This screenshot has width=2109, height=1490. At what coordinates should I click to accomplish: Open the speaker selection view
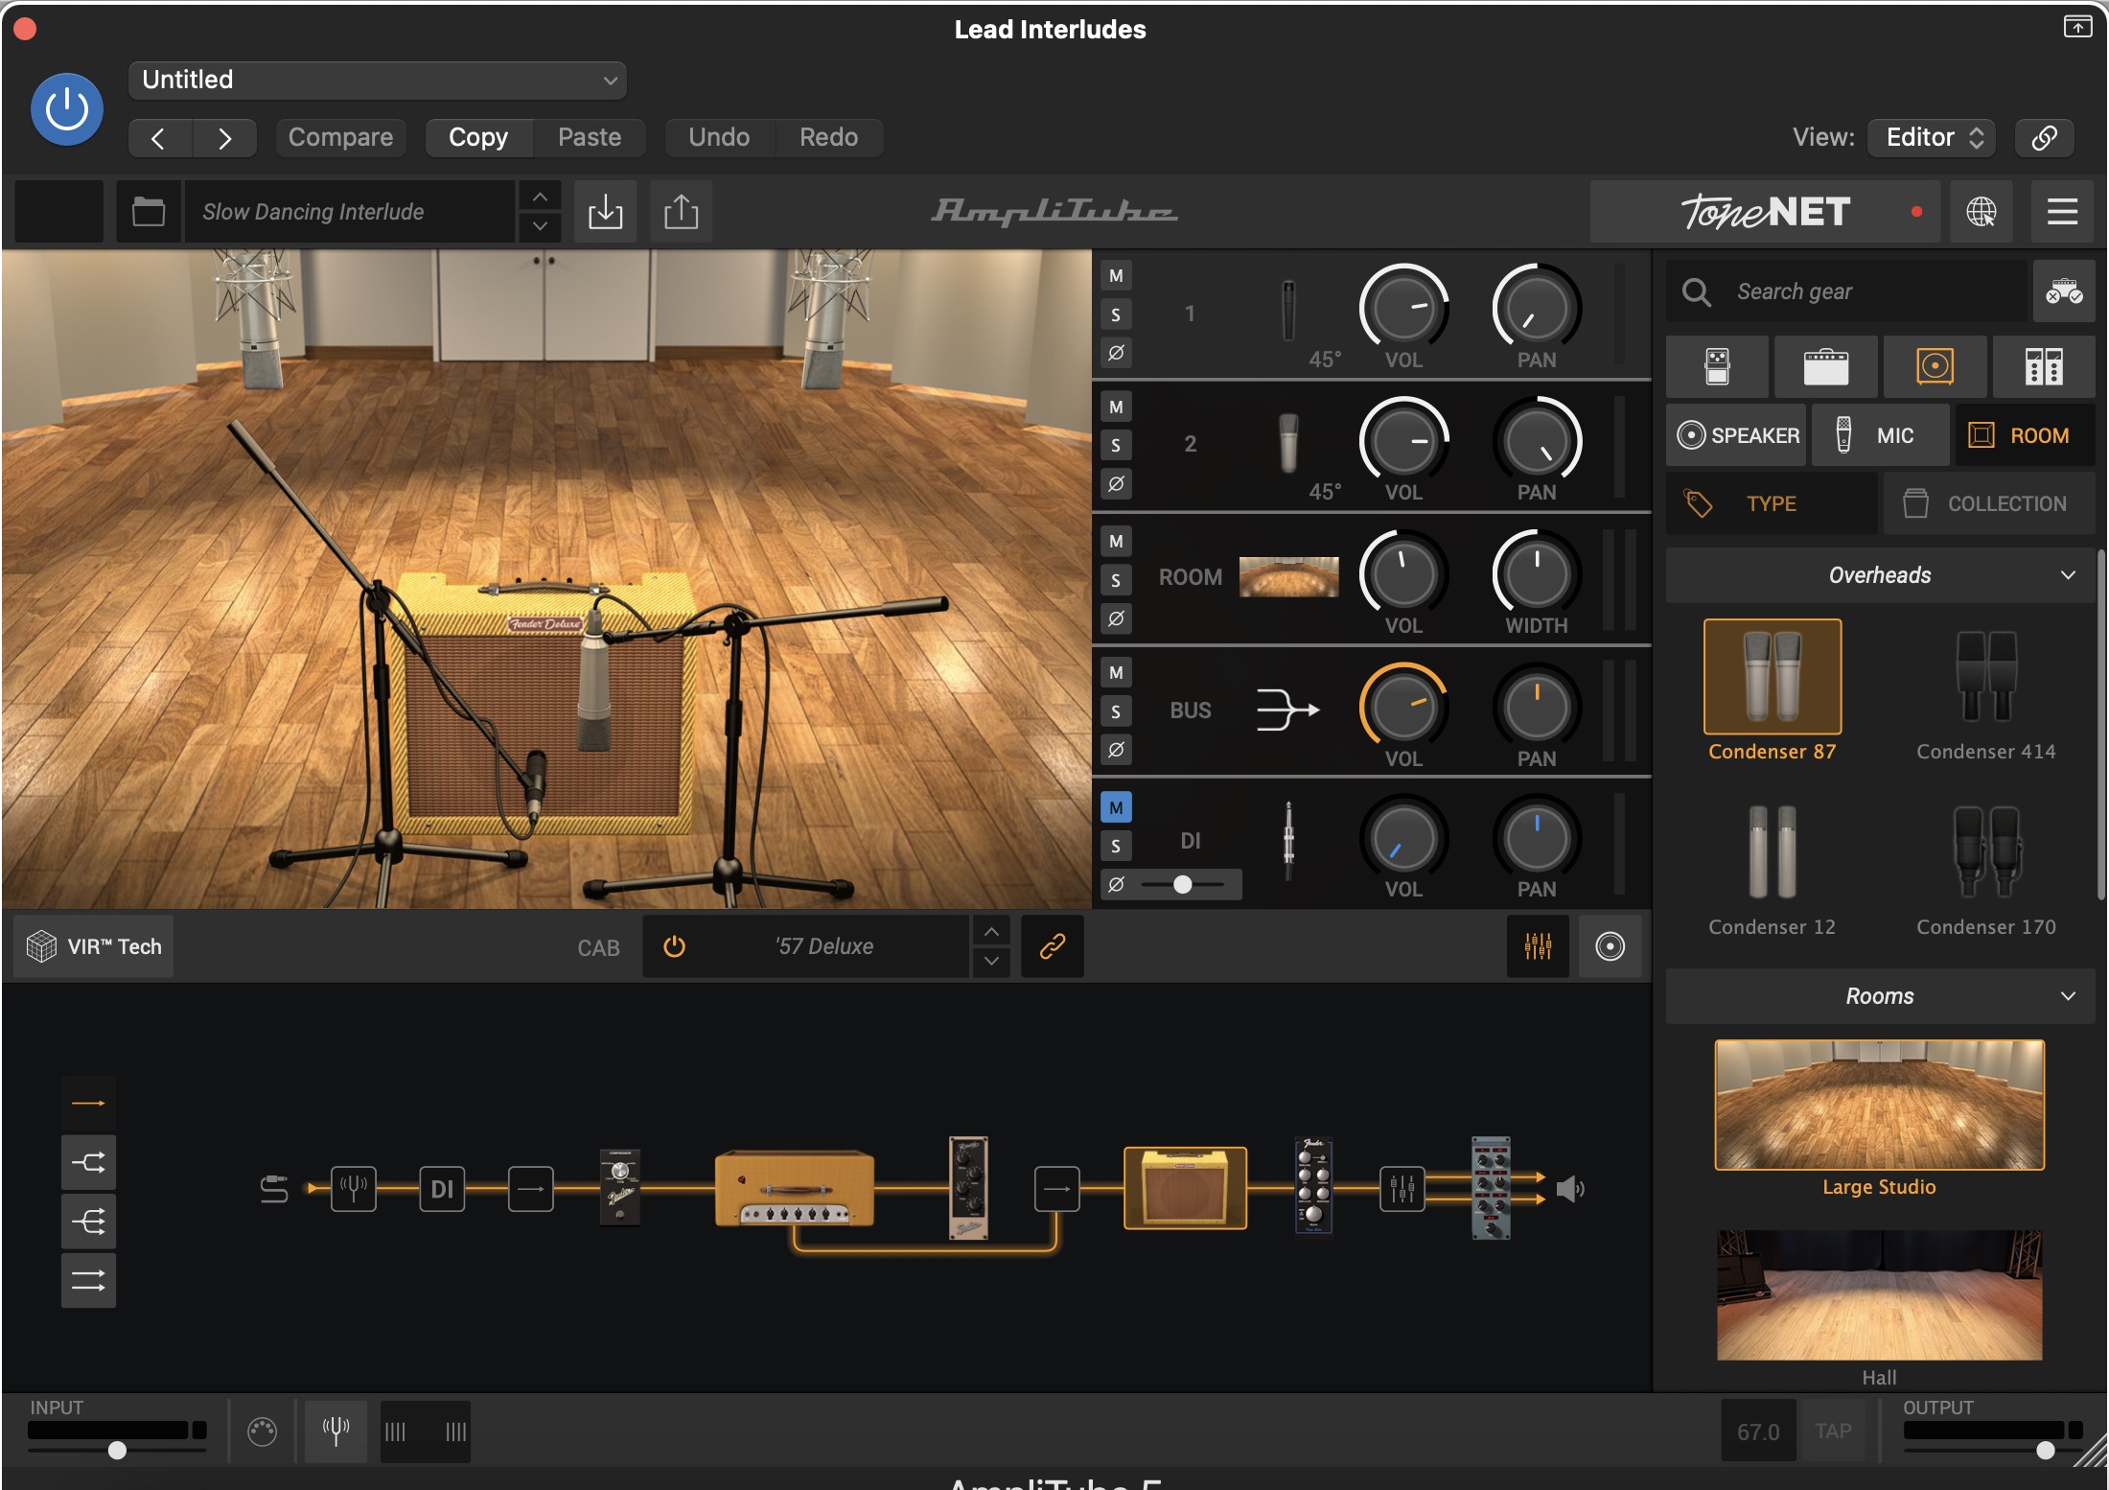[1611, 946]
